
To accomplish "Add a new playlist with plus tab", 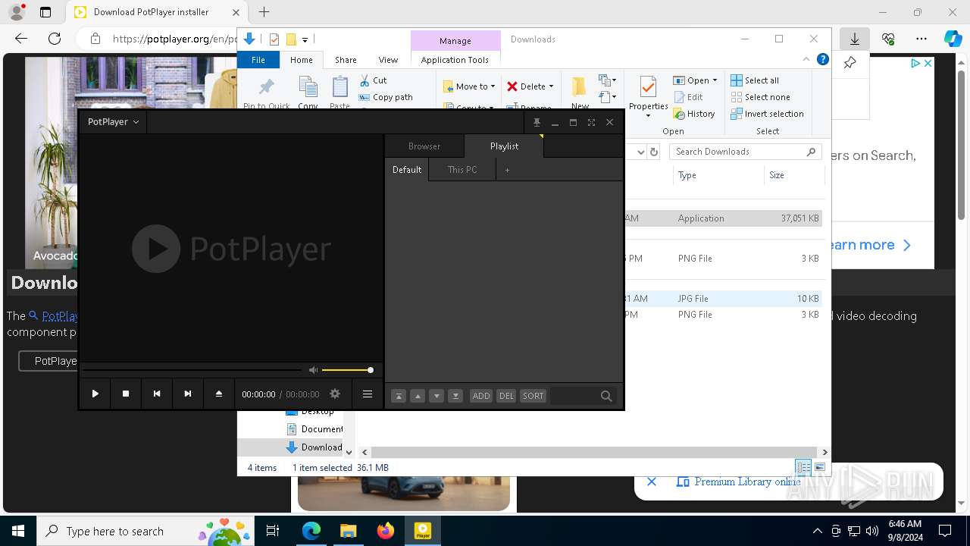I will (x=507, y=170).
